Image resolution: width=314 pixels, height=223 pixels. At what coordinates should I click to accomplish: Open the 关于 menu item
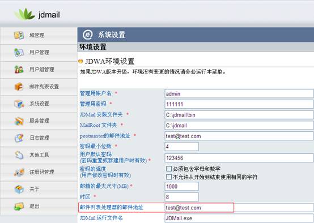pos(39,189)
